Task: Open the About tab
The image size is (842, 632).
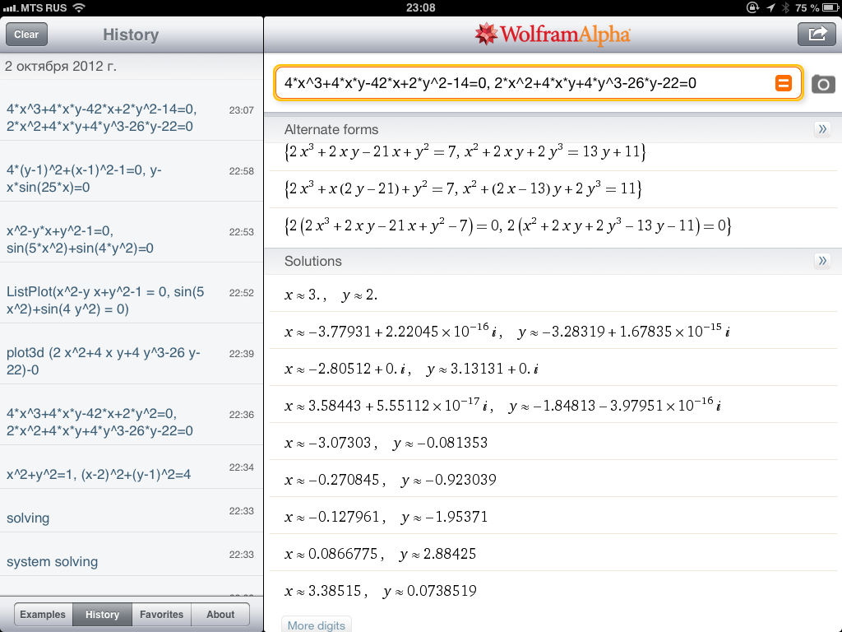Action: point(220,615)
